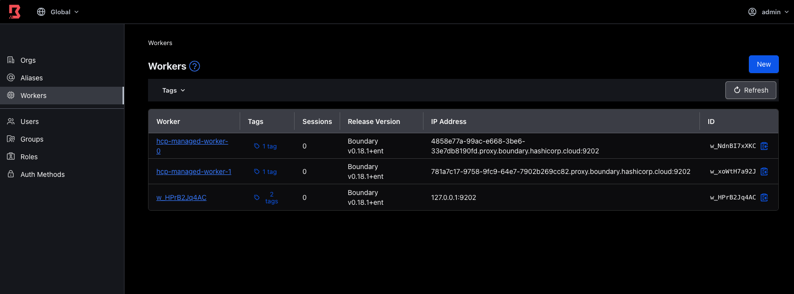Expand the Global scope dropdown
The width and height of the screenshot is (794, 294).
pos(58,12)
